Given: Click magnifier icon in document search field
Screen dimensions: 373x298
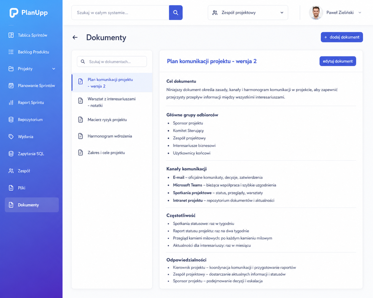Looking at the screenshot, I should (x=83, y=62).
